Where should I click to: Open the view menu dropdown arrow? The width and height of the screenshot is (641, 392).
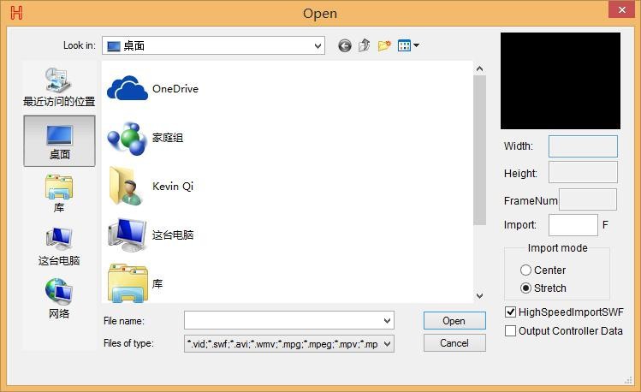point(416,45)
